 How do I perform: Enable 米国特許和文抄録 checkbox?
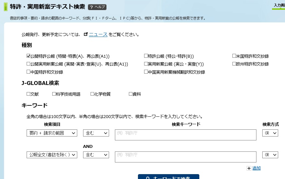(234, 56)
